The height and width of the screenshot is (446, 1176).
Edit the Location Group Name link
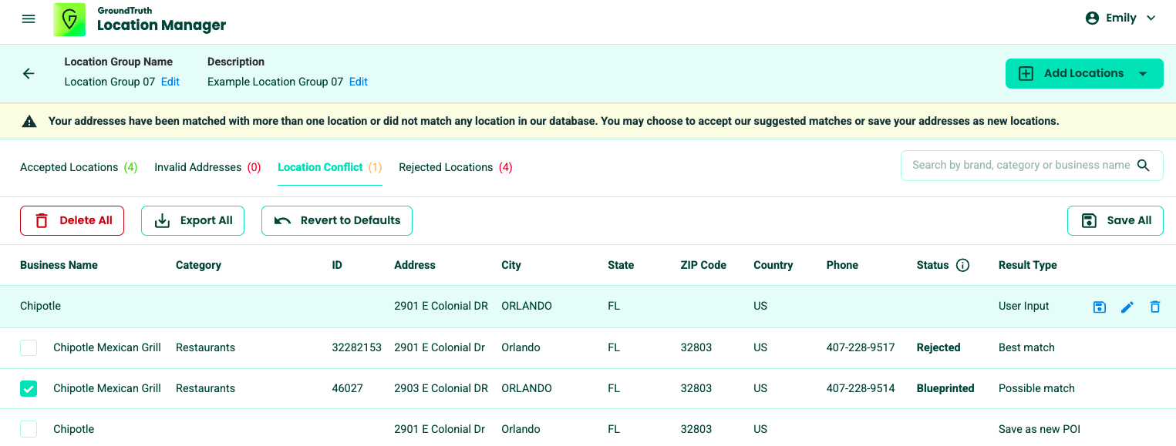[170, 82]
